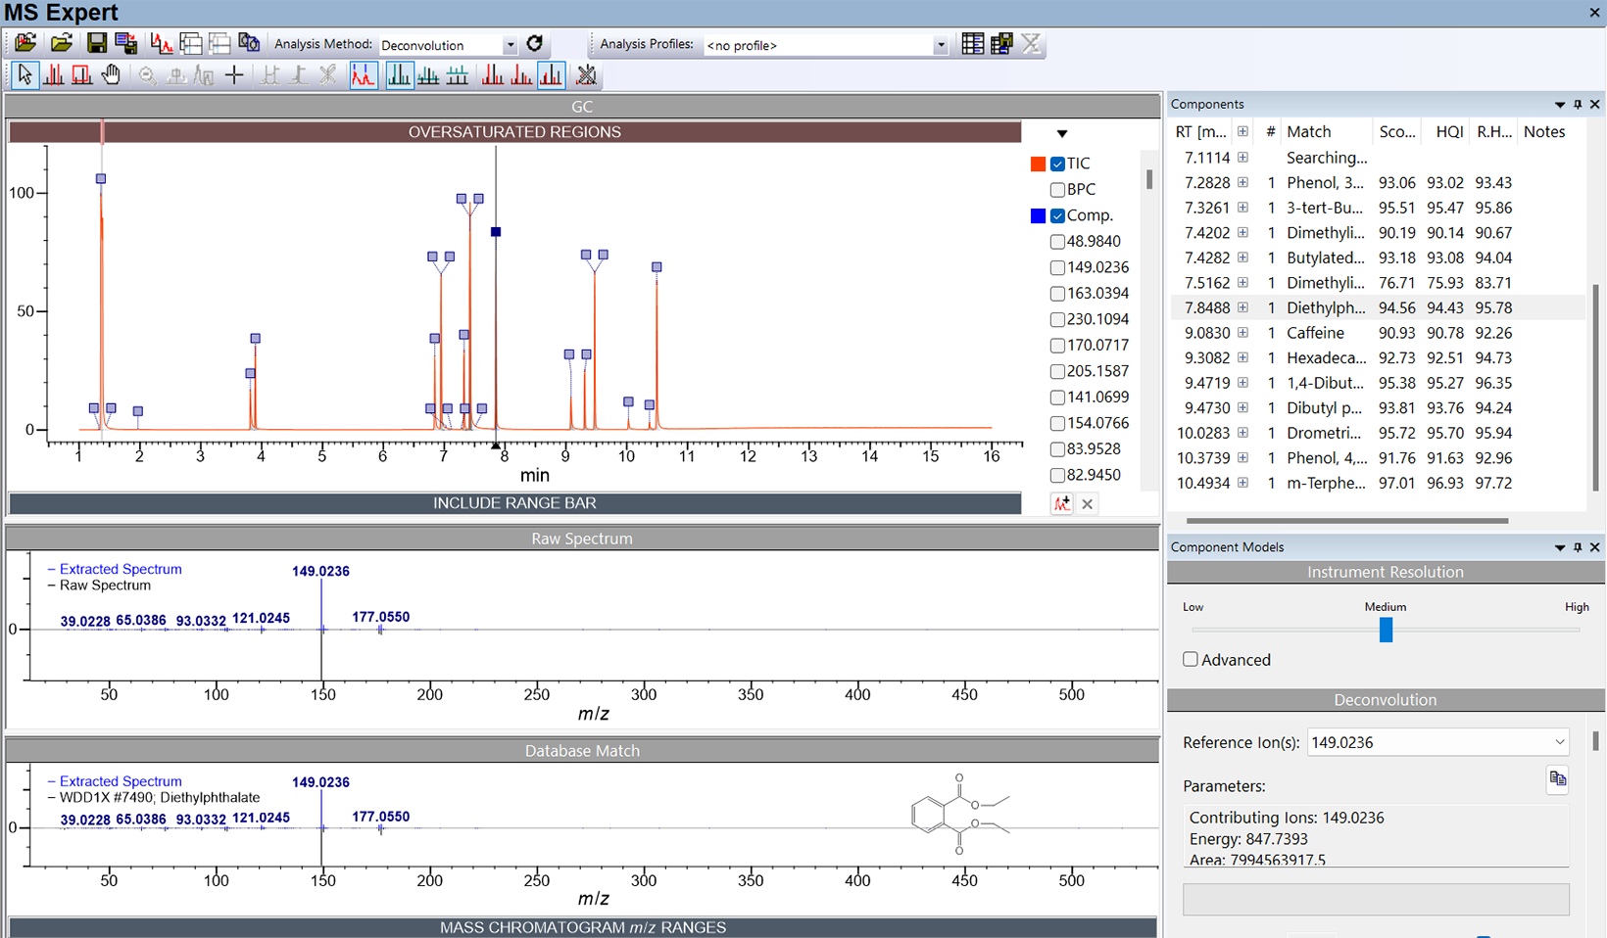Open file with the first folder icon
Image resolution: width=1607 pixels, height=938 pixels.
[25, 43]
